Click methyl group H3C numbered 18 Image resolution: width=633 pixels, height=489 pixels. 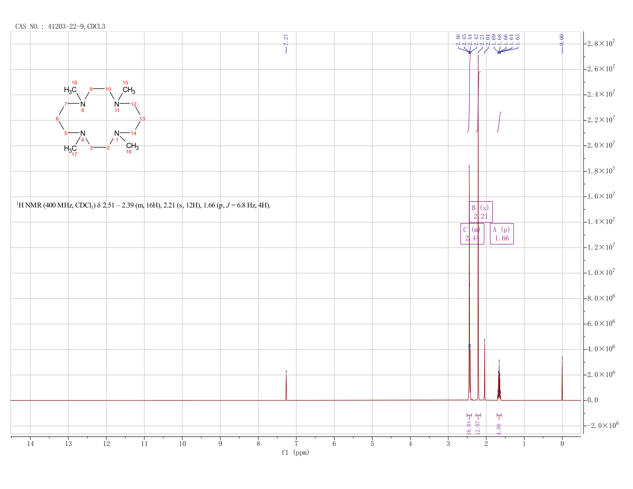(70, 90)
